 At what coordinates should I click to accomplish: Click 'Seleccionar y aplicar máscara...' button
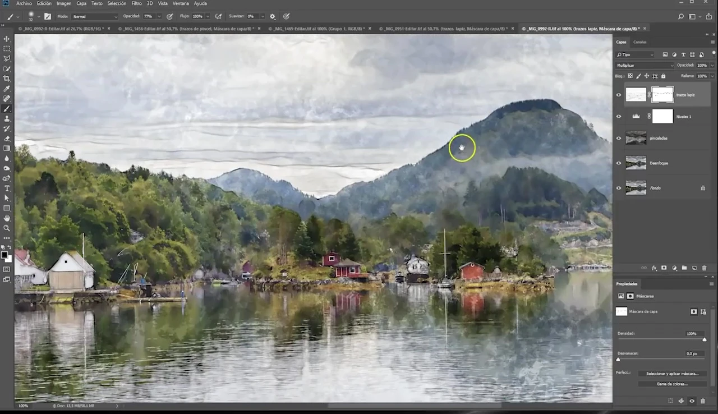pyautogui.click(x=672, y=373)
